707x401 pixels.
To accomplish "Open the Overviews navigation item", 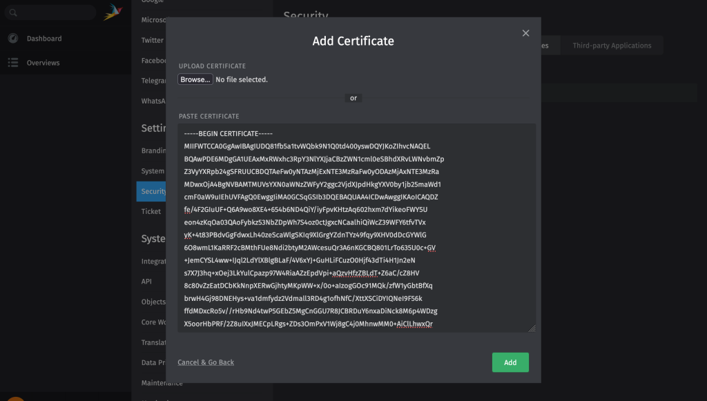I will (43, 63).
